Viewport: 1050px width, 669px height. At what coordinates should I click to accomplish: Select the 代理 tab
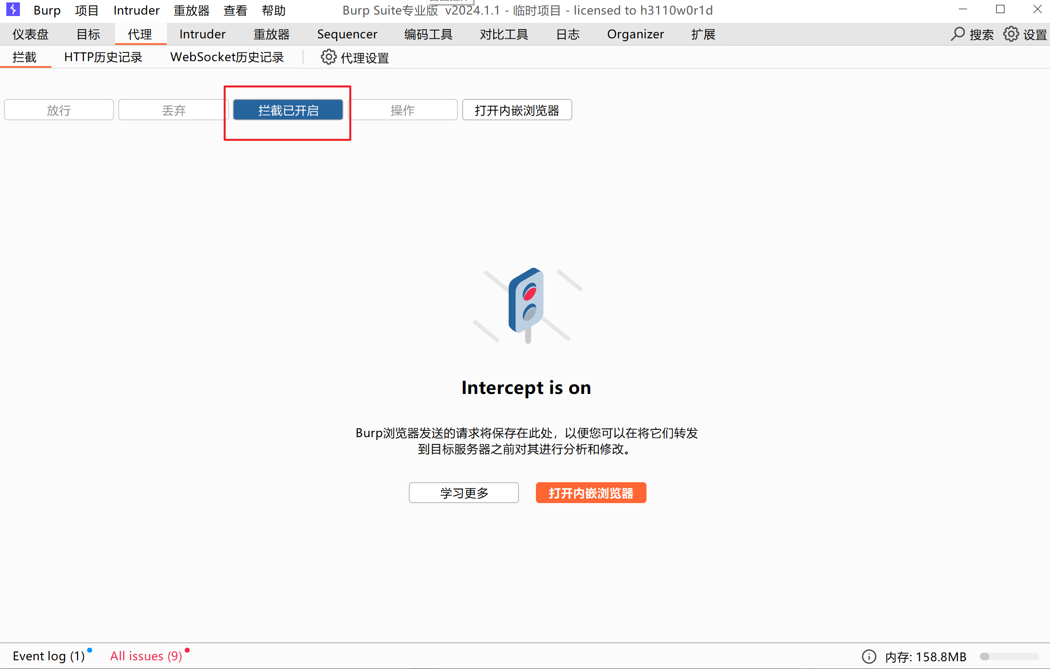pos(140,34)
